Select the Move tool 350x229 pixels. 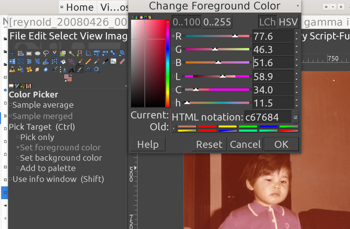(12, 53)
